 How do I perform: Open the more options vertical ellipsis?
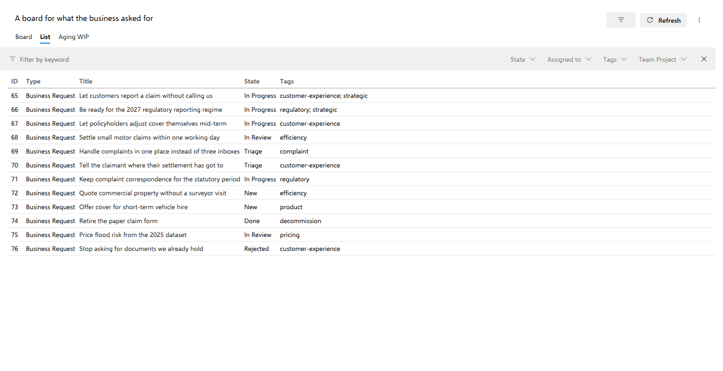coord(699,20)
